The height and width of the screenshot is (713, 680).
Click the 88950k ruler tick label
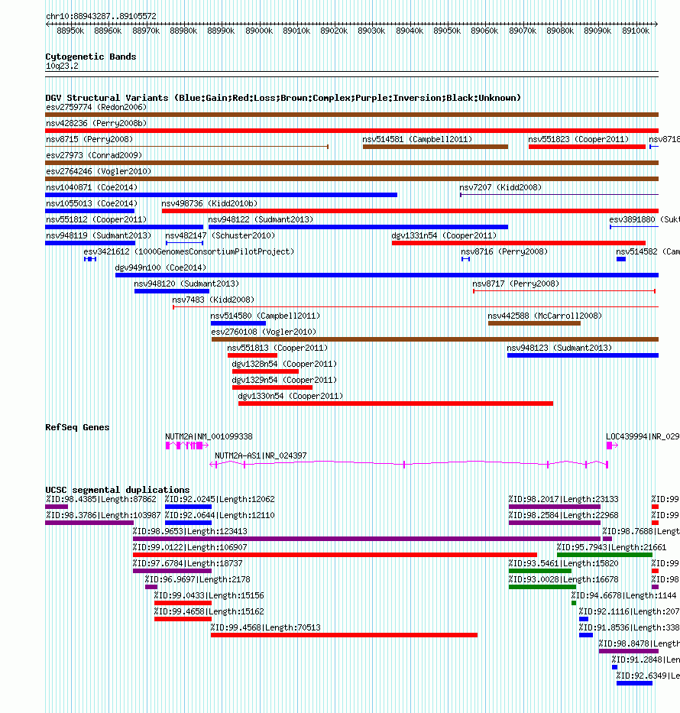pyautogui.click(x=70, y=31)
